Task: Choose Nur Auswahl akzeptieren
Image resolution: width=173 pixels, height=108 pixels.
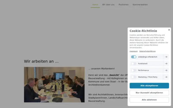Action: pos(149,93)
